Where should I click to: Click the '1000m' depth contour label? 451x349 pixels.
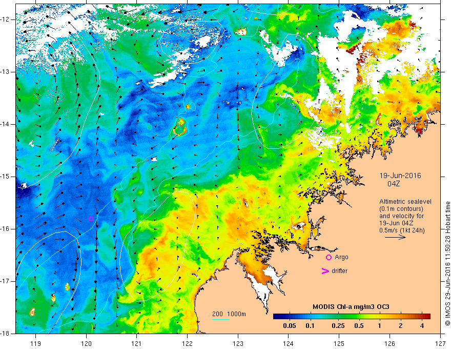tap(236, 314)
